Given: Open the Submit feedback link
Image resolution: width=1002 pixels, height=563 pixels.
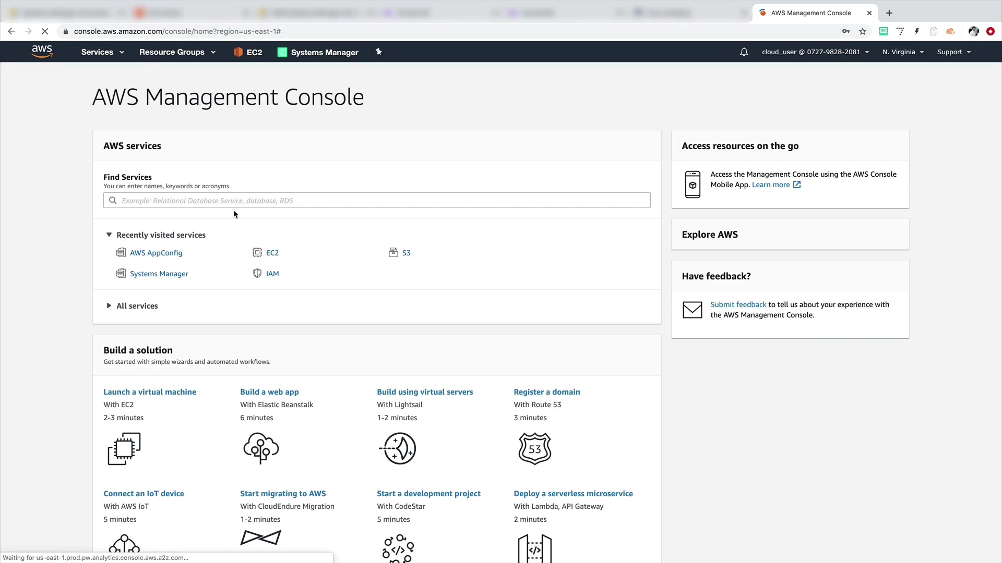Looking at the screenshot, I should pos(738,304).
